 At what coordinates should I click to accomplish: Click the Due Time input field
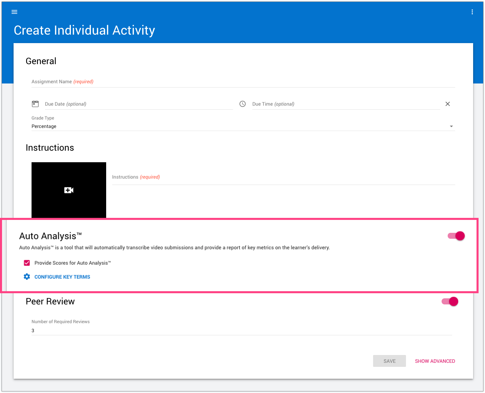point(345,104)
